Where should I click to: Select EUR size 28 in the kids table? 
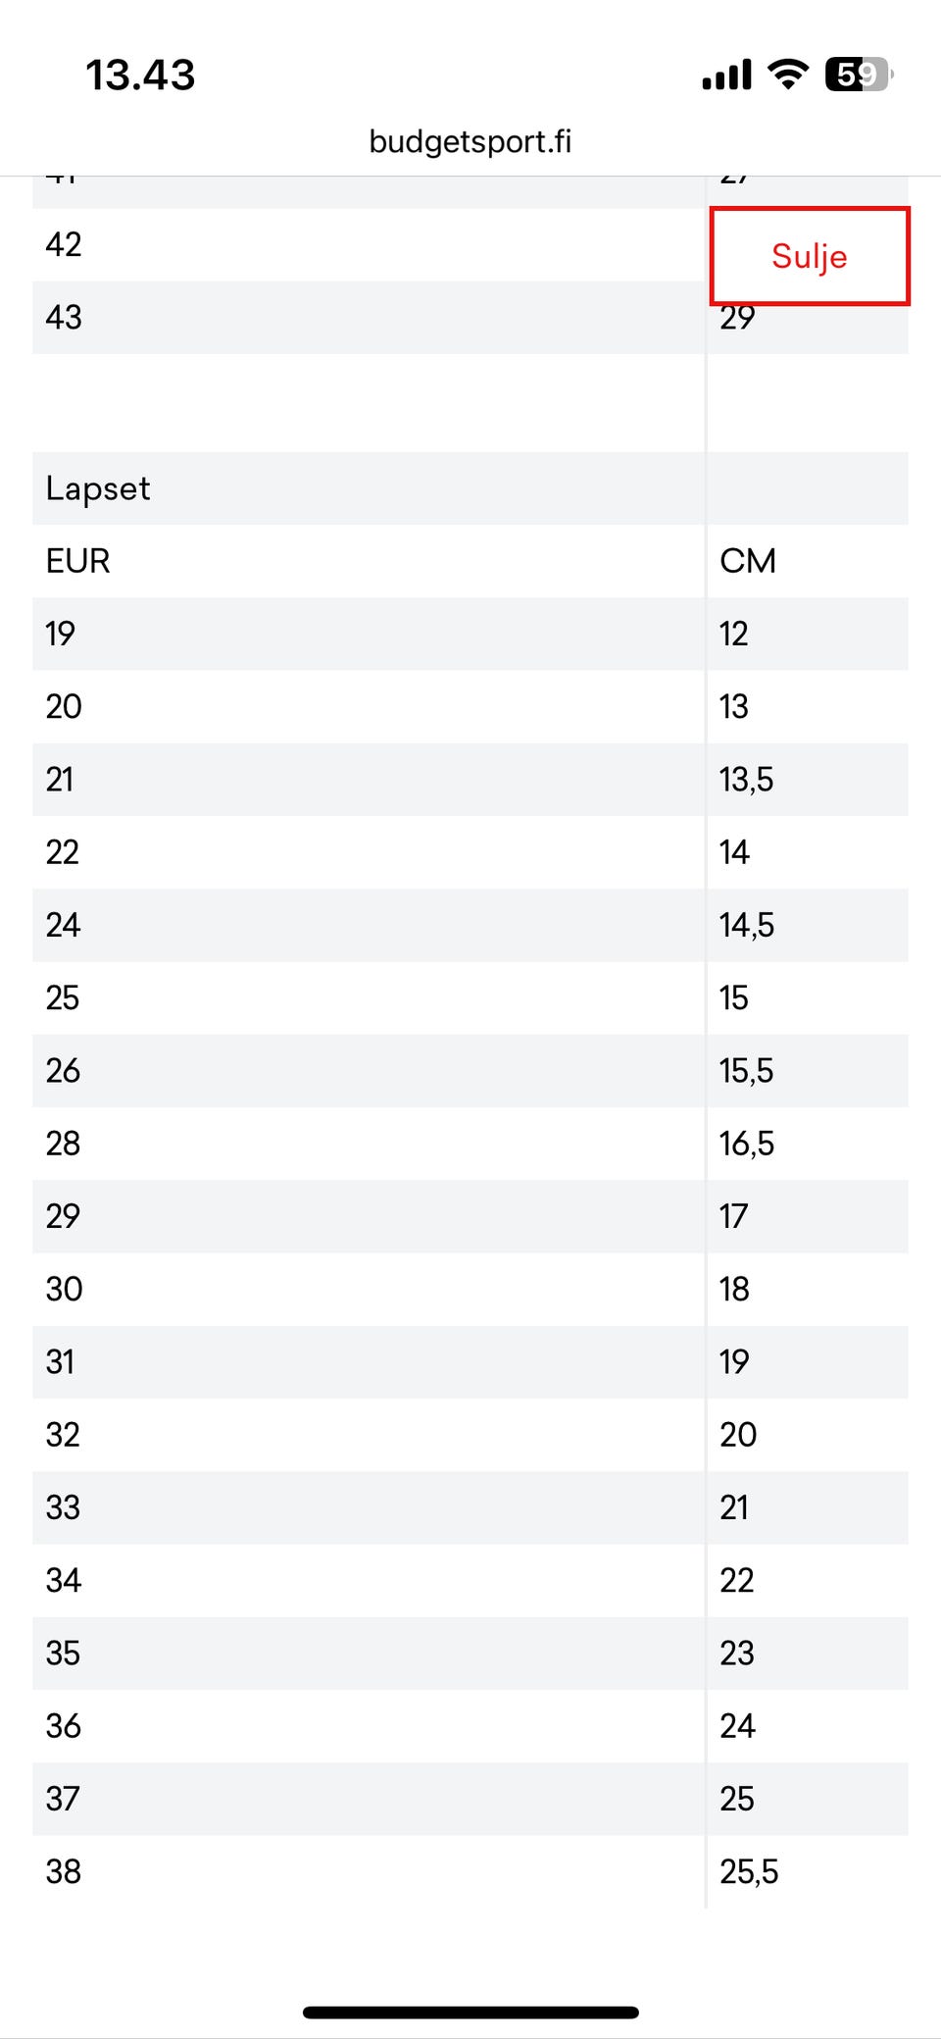coord(63,1144)
